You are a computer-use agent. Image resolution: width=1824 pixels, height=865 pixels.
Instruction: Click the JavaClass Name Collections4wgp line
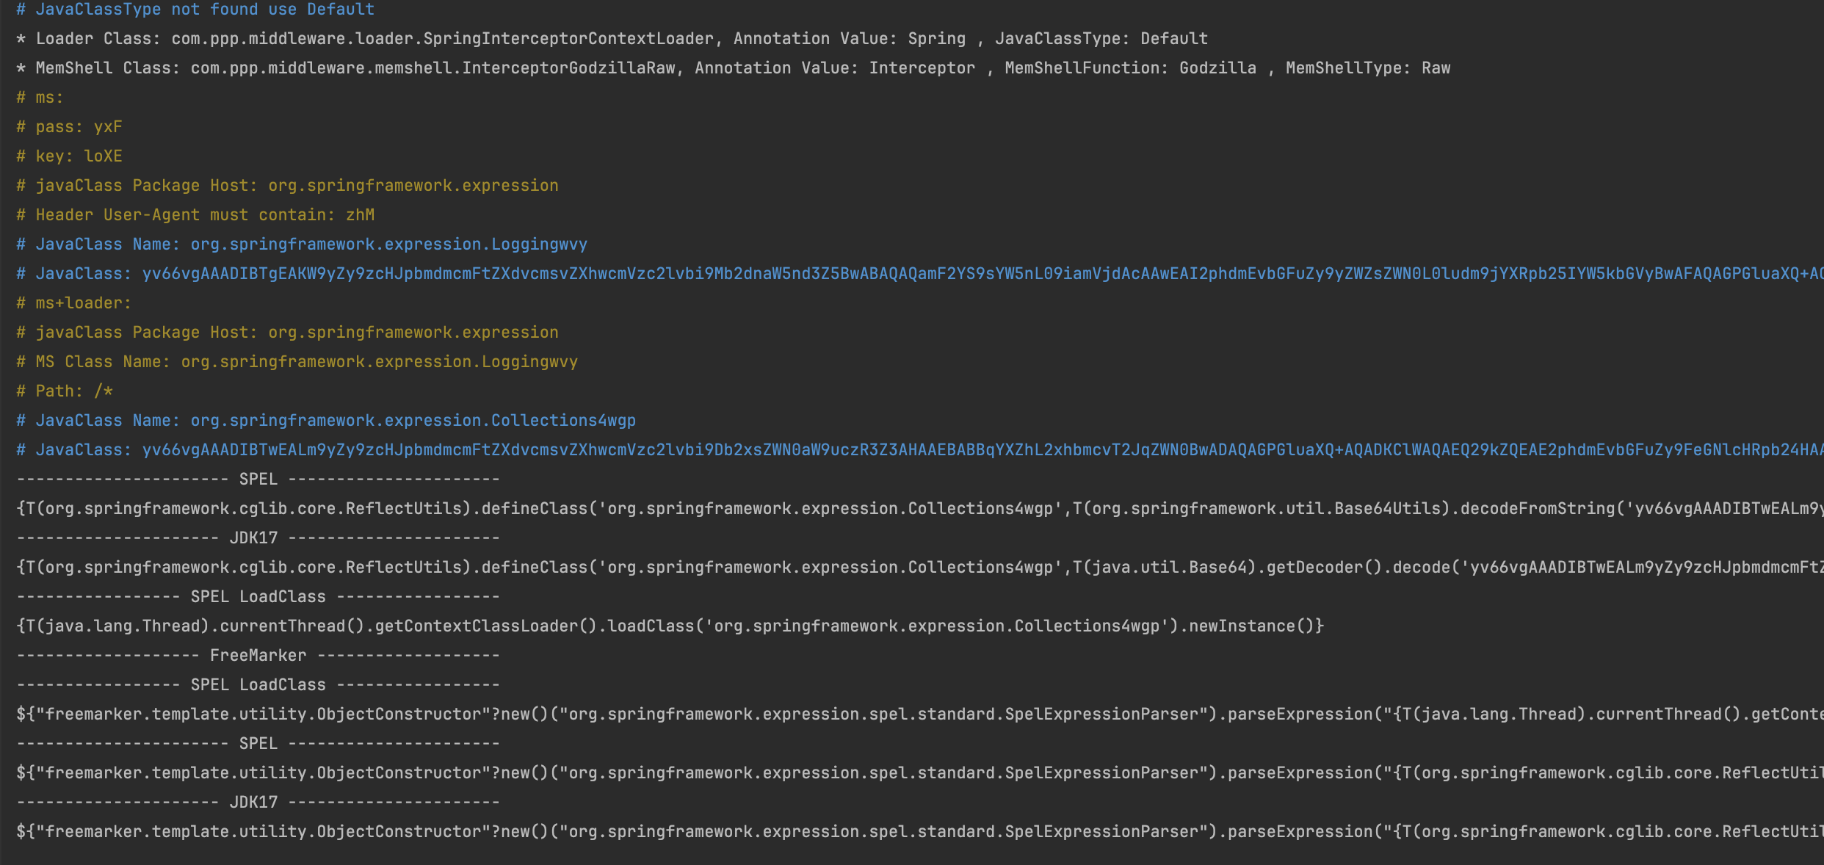pyautogui.click(x=326, y=421)
